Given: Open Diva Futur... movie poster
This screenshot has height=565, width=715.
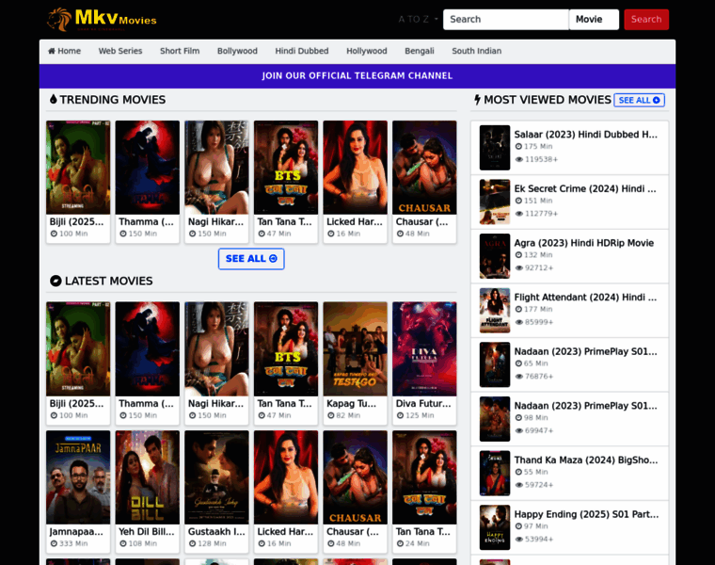Looking at the screenshot, I should [x=424, y=348].
